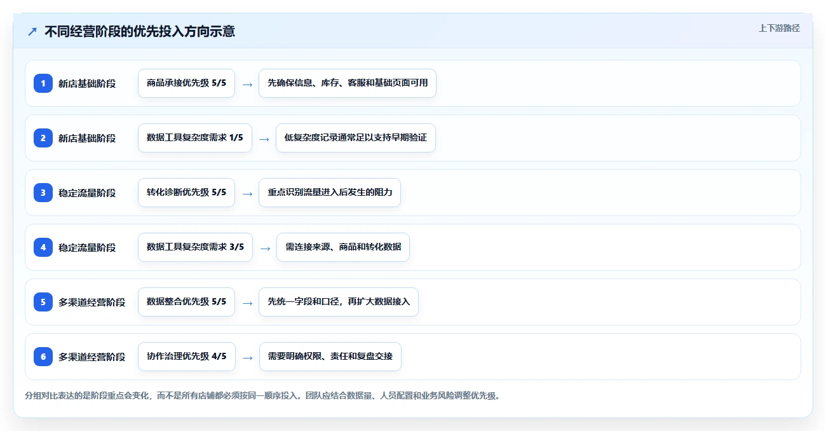Viewport: 826px width, 431px height.
Task: Click the 商品承接优先级 5/5 pill
Action: pos(186,83)
